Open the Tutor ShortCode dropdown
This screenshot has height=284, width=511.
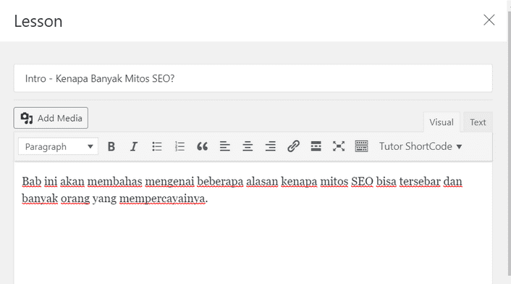[x=421, y=146]
